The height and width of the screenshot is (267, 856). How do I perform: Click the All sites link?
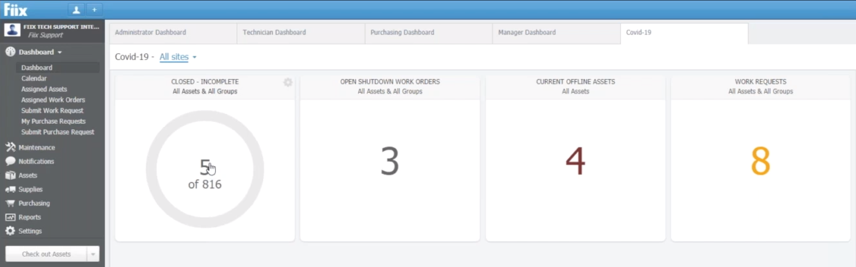pos(174,57)
